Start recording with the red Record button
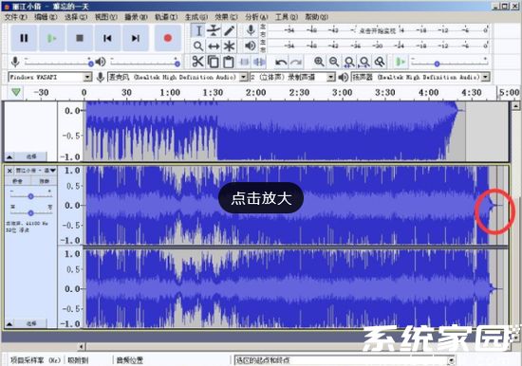Viewport: 522px width, 366px height. click(168, 38)
